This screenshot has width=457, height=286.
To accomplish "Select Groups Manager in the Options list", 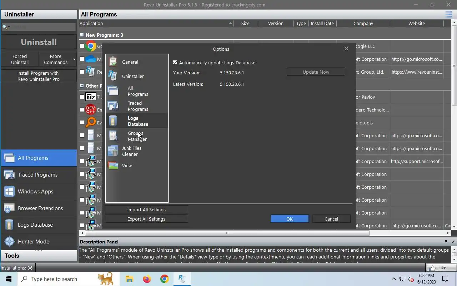I will point(137,136).
